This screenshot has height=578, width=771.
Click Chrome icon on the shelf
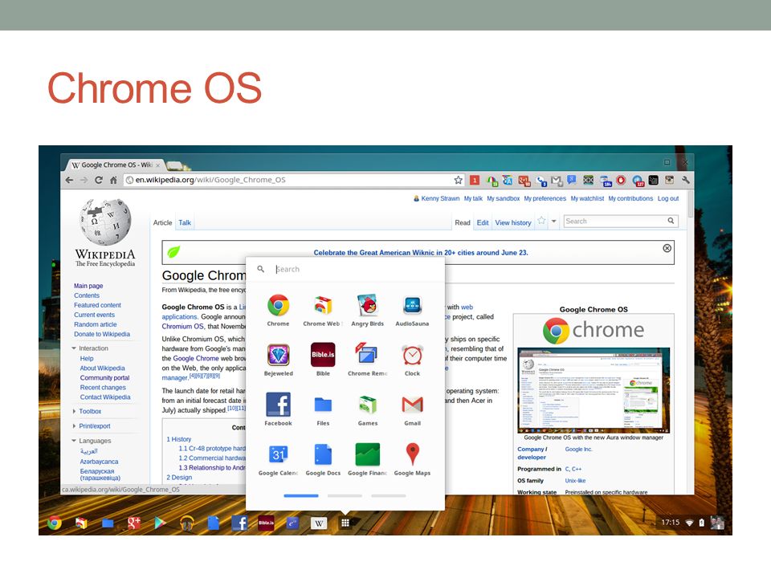[55, 523]
